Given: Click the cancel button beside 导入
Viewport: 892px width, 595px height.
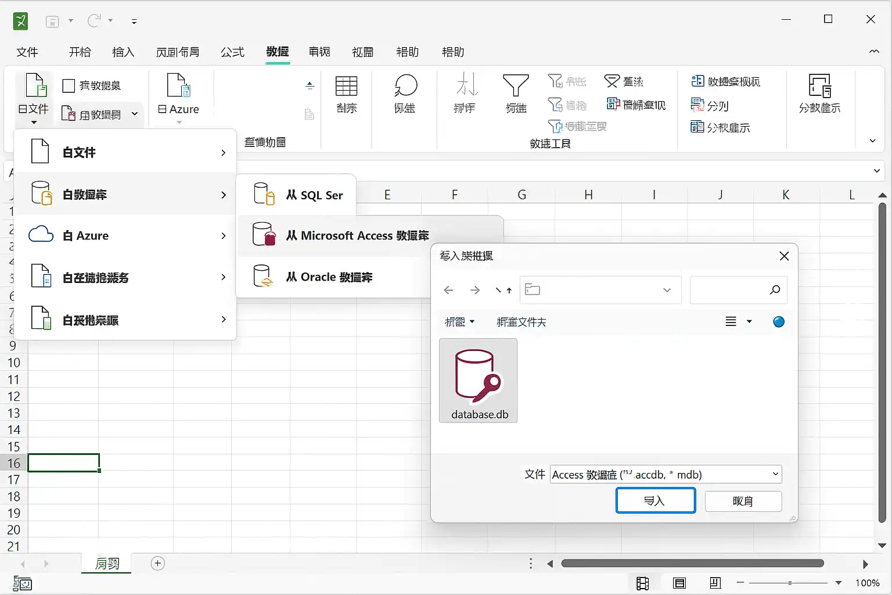Looking at the screenshot, I should point(743,501).
